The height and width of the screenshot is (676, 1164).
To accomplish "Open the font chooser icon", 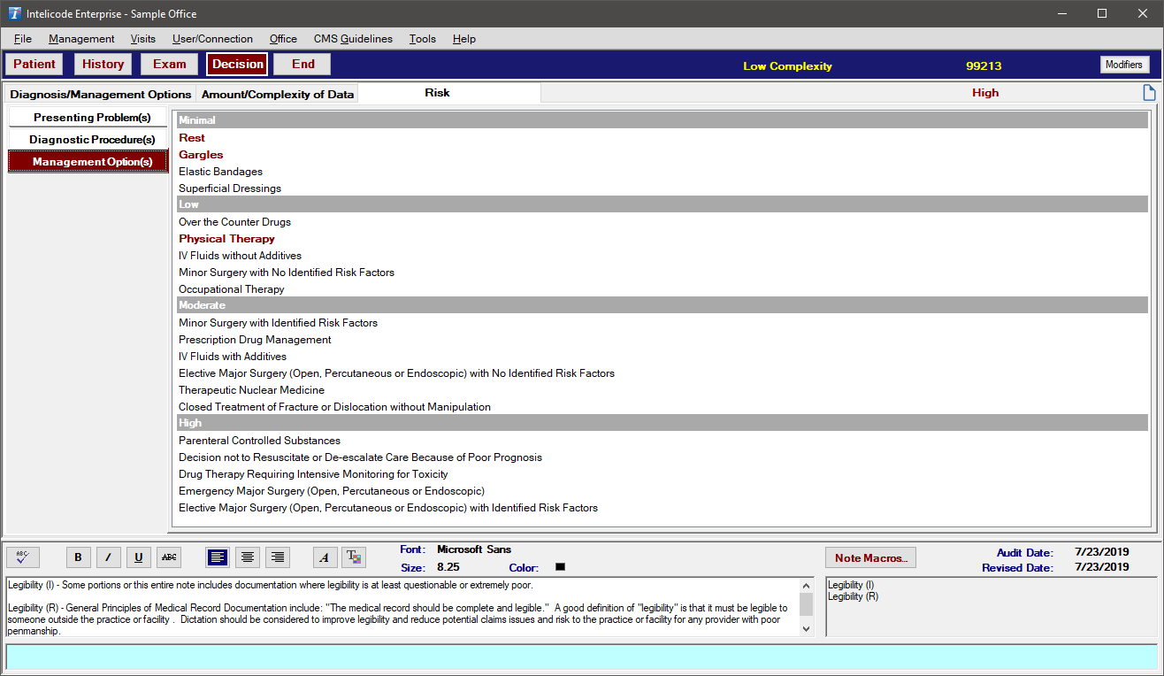I will 325,557.
